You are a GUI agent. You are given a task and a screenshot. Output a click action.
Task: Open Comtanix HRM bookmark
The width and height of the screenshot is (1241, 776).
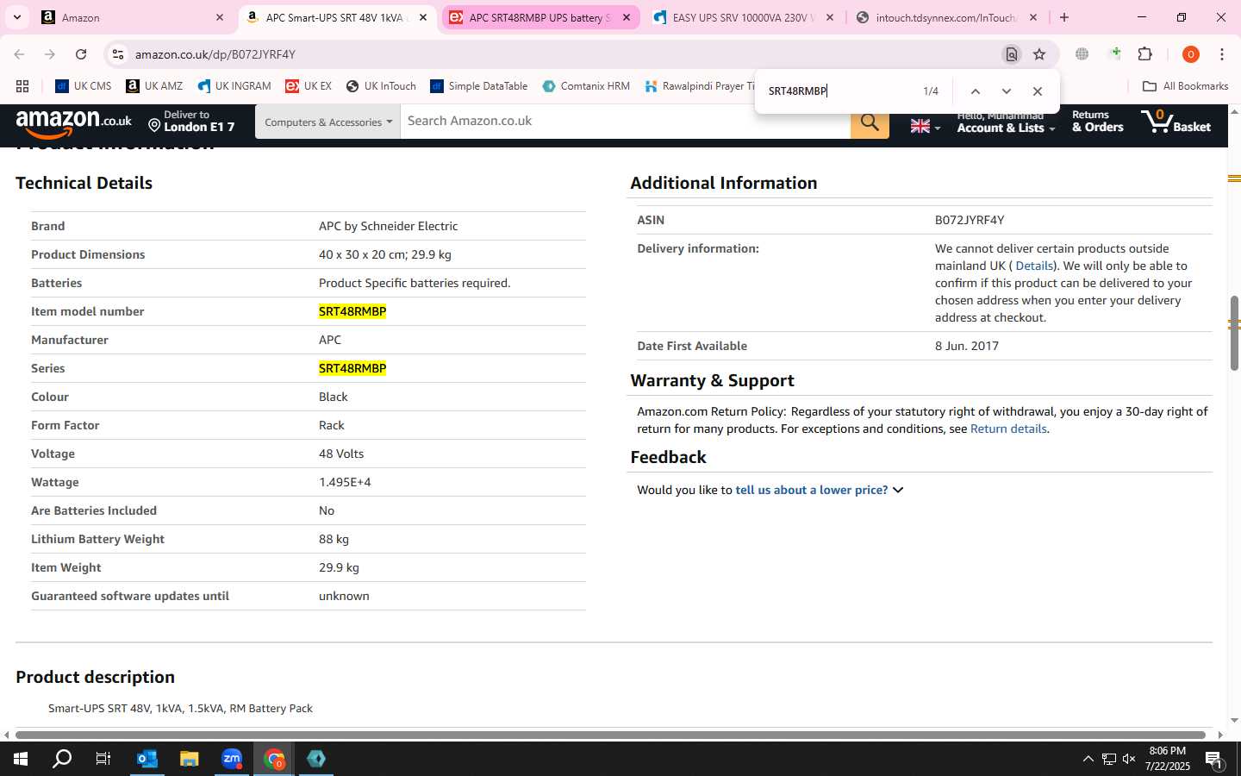pyautogui.click(x=586, y=86)
